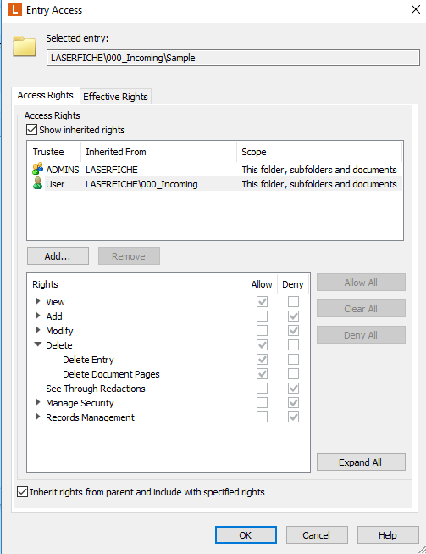This screenshot has height=554, width=426.
Task: Select the User trustee icon
Action: click(x=37, y=183)
